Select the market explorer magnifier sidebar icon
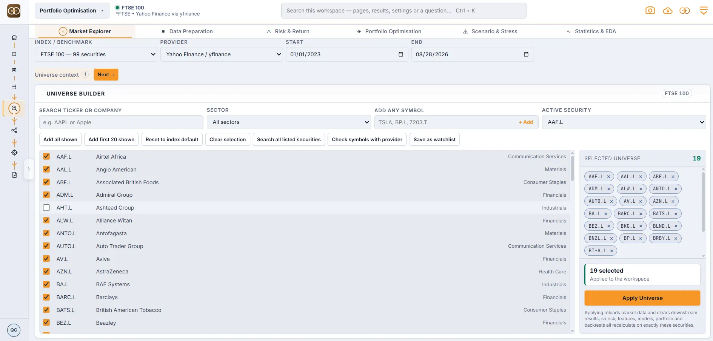This screenshot has height=341, width=713. click(x=14, y=109)
